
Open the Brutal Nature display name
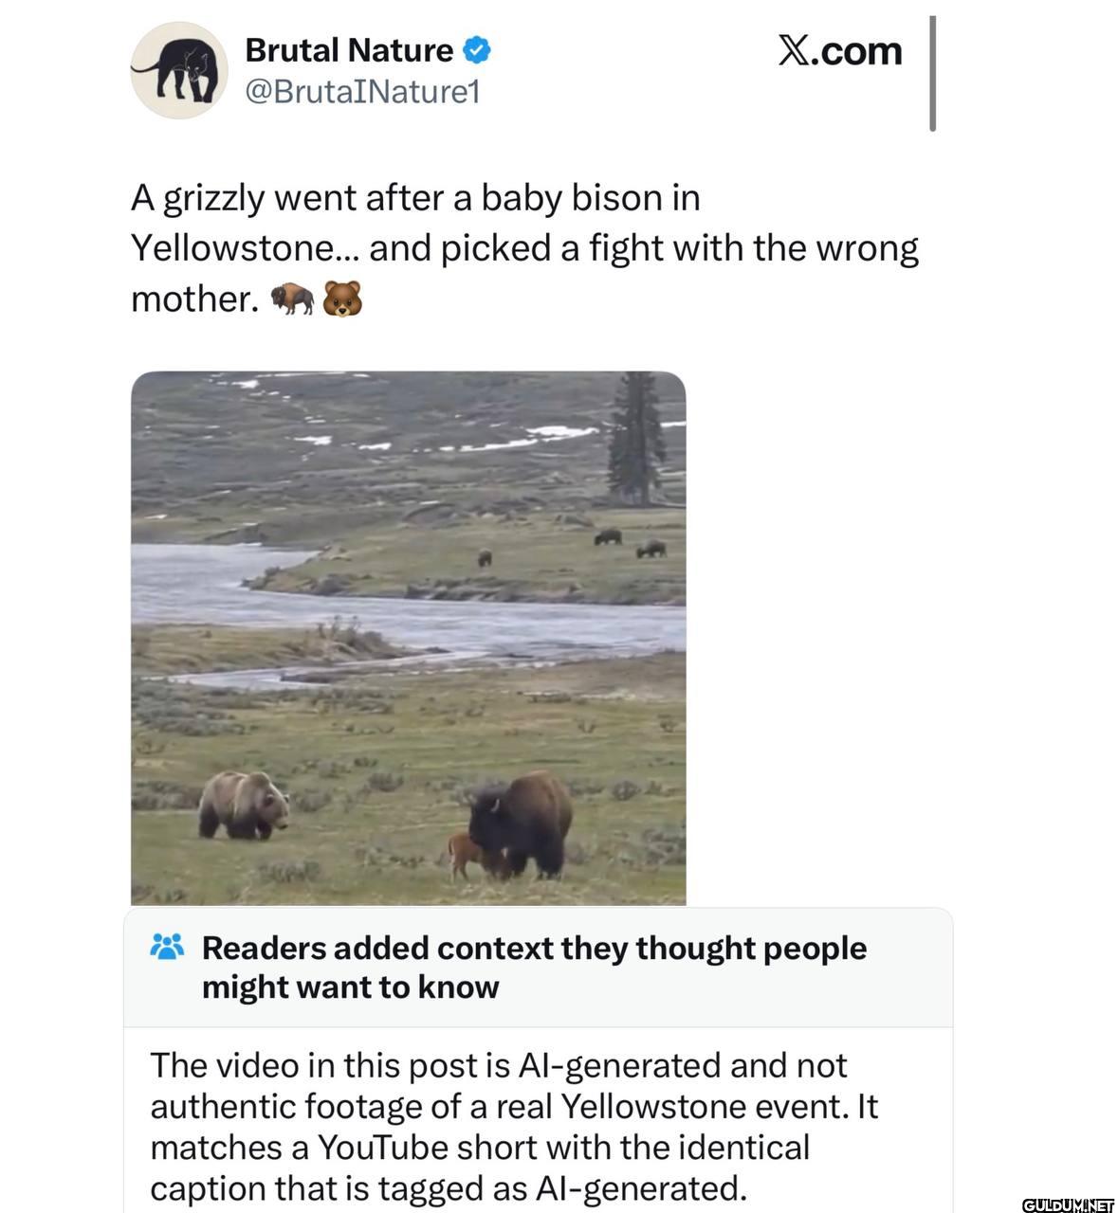tap(349, 50)
